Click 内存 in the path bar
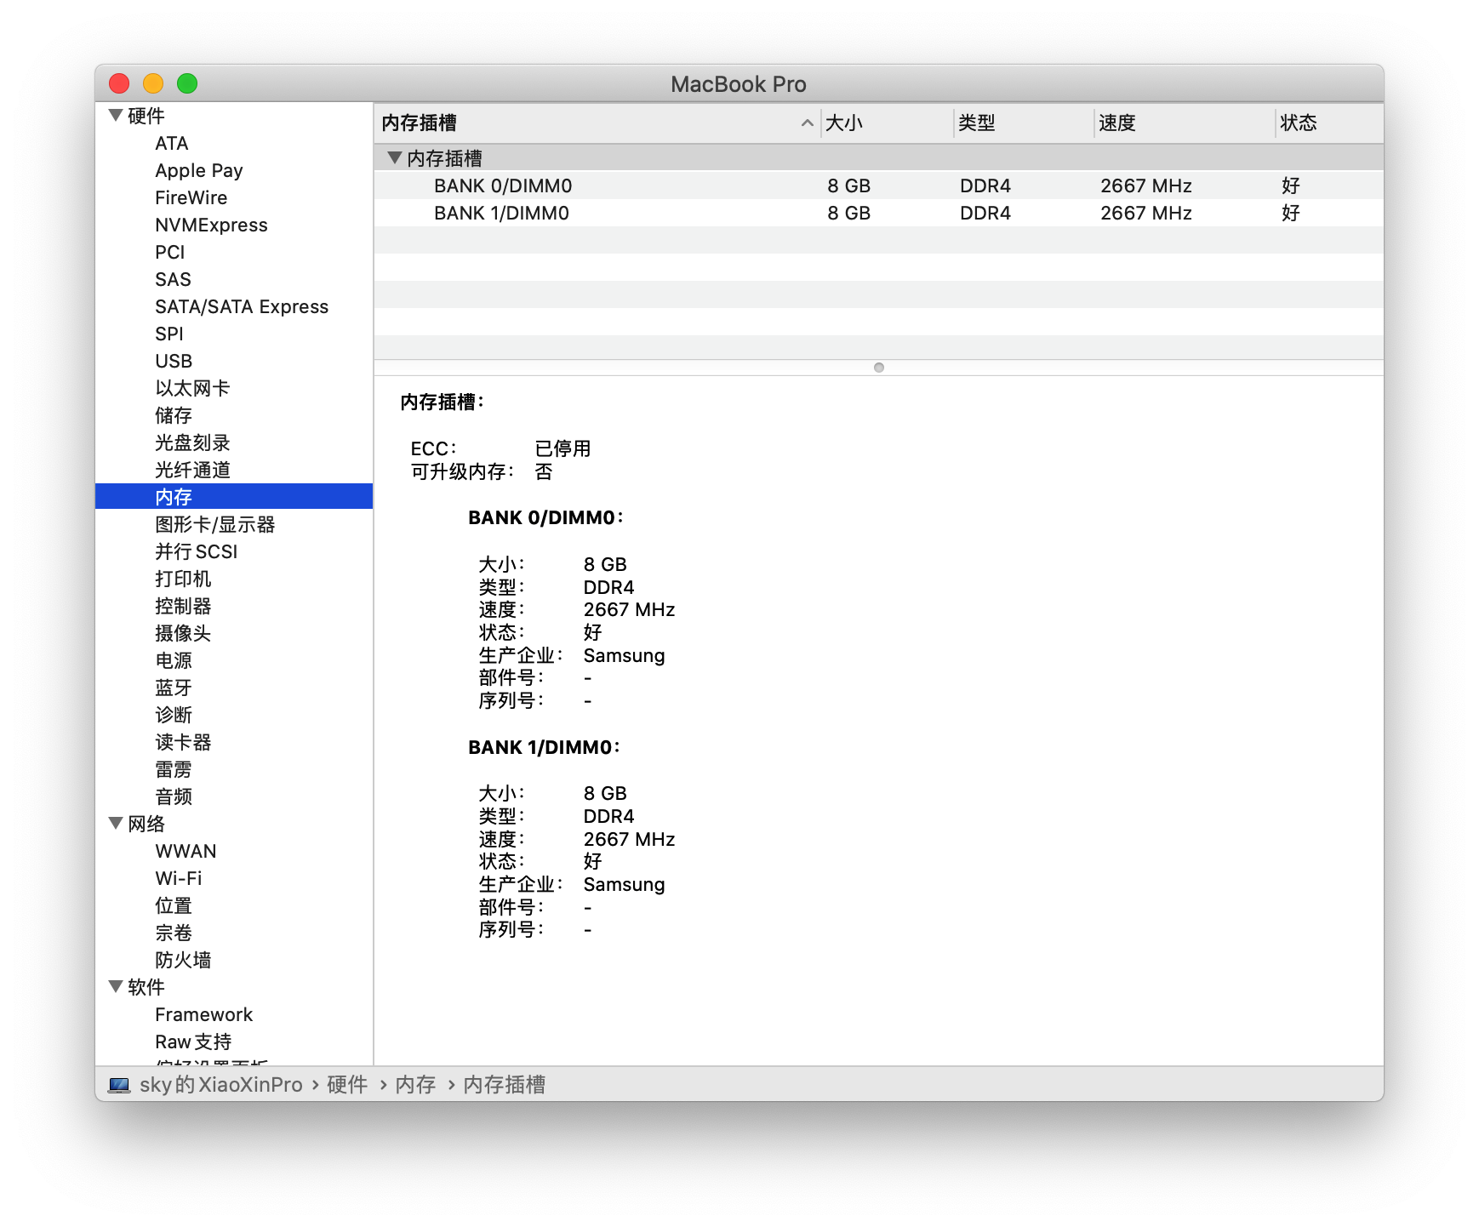Screen dimensions: 1479x1227 pos(415,1085)
